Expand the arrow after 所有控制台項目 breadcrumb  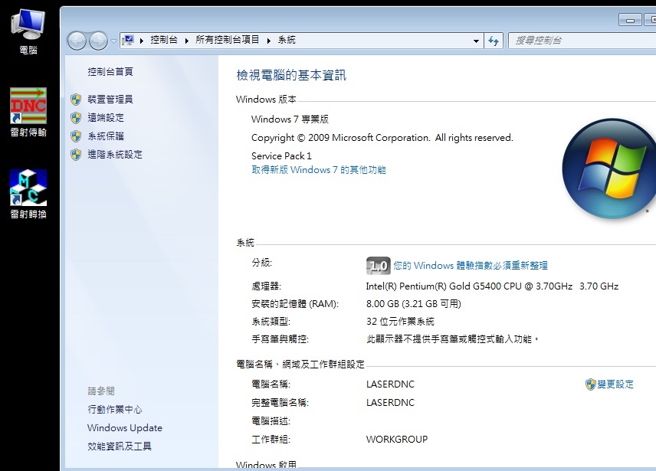pos(268,41)
